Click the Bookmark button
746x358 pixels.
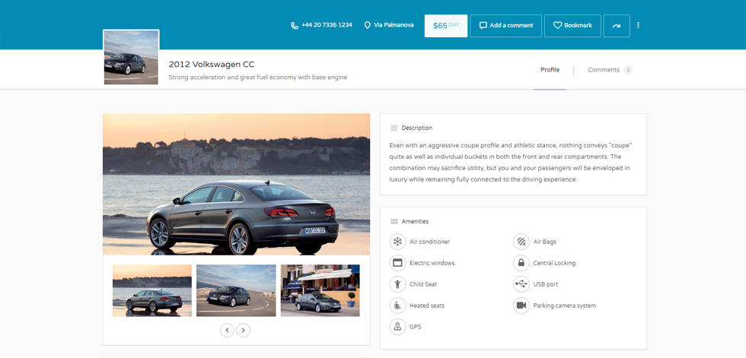(x=572, y=26)
